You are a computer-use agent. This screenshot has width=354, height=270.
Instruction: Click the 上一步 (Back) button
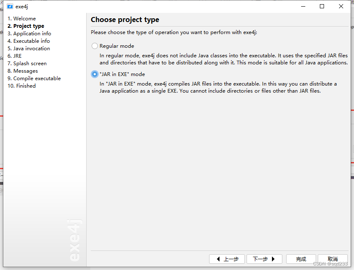click(227, 259)
